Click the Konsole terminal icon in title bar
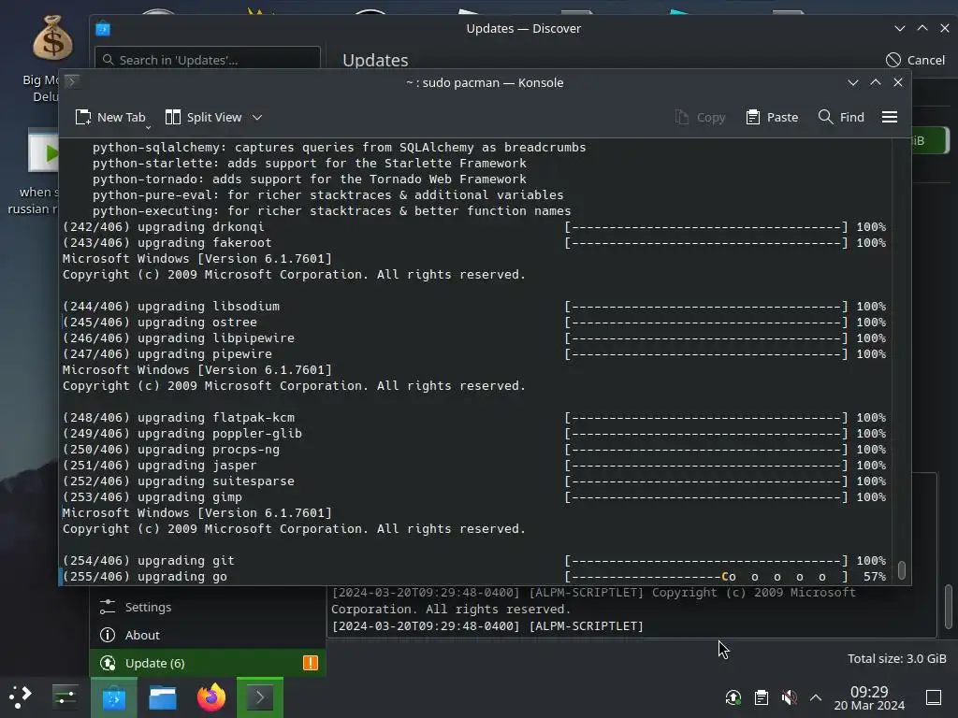Image resolution: width=958 pixels, height=718 pixels. [72, 81]
